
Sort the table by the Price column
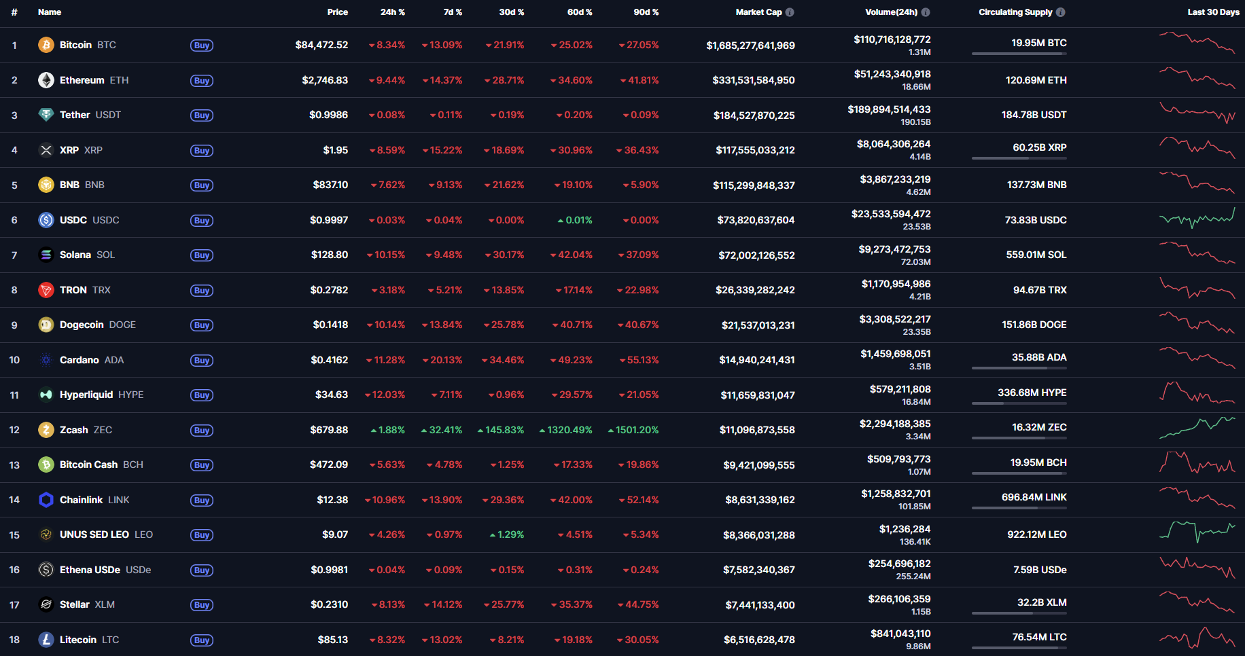coord(338,12)
